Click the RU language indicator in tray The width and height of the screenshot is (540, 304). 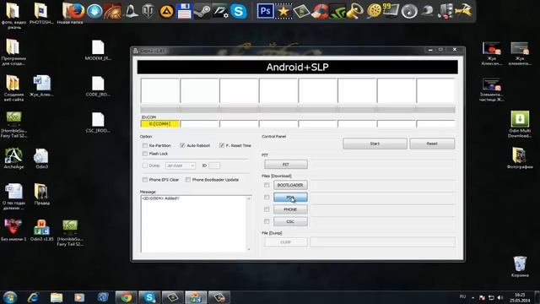tap(462, 296)
